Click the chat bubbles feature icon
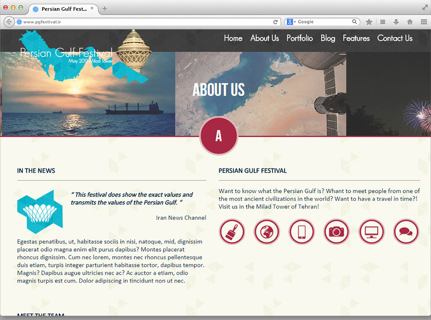Screen dimensions: 431x320 click(406, 231)
